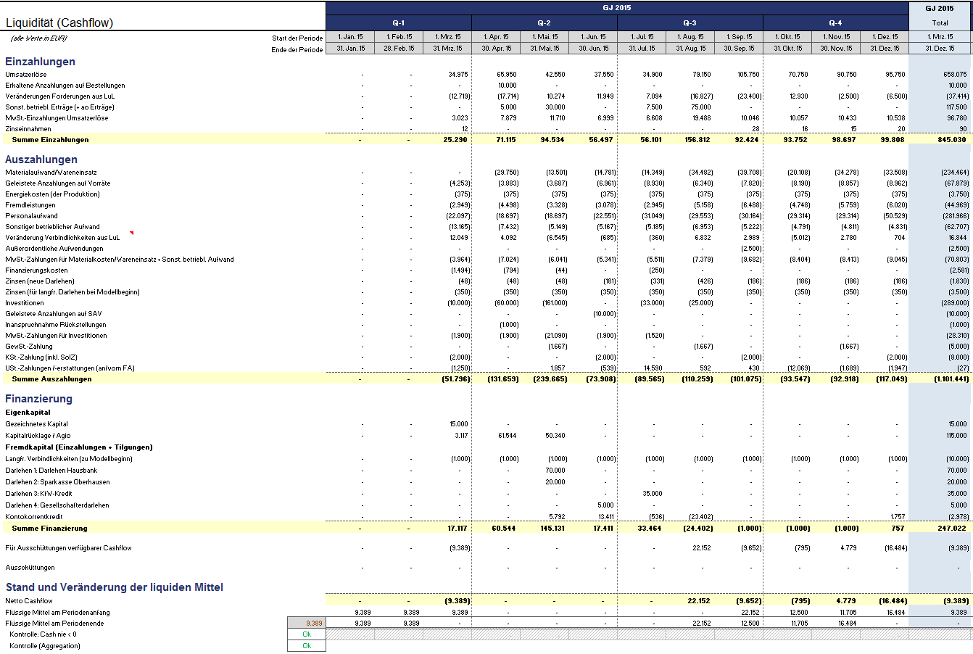This screenshot has height=654, width=973.
Task: Select the Q-1 quarter header
Action: [399, 23]
